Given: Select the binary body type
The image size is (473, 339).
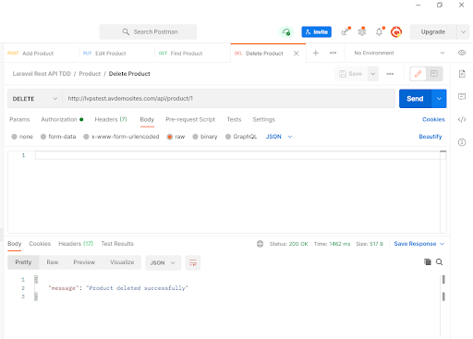Looking at the screenshot, I should (205, 137).
